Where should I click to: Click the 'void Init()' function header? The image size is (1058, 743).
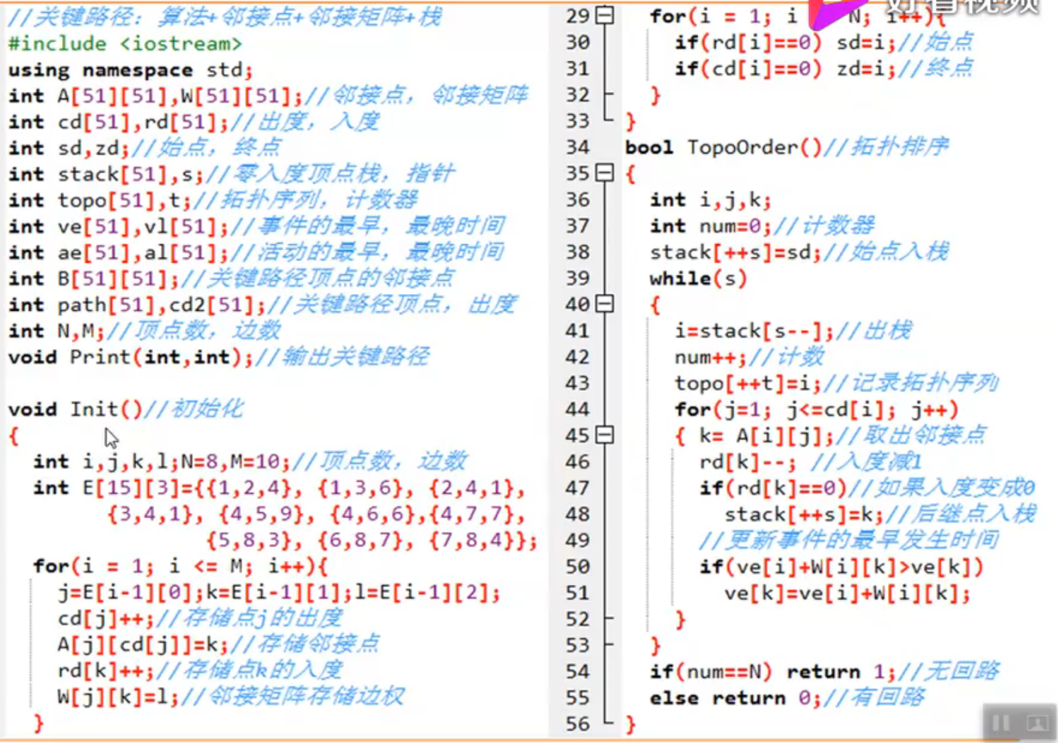[75, 410]
